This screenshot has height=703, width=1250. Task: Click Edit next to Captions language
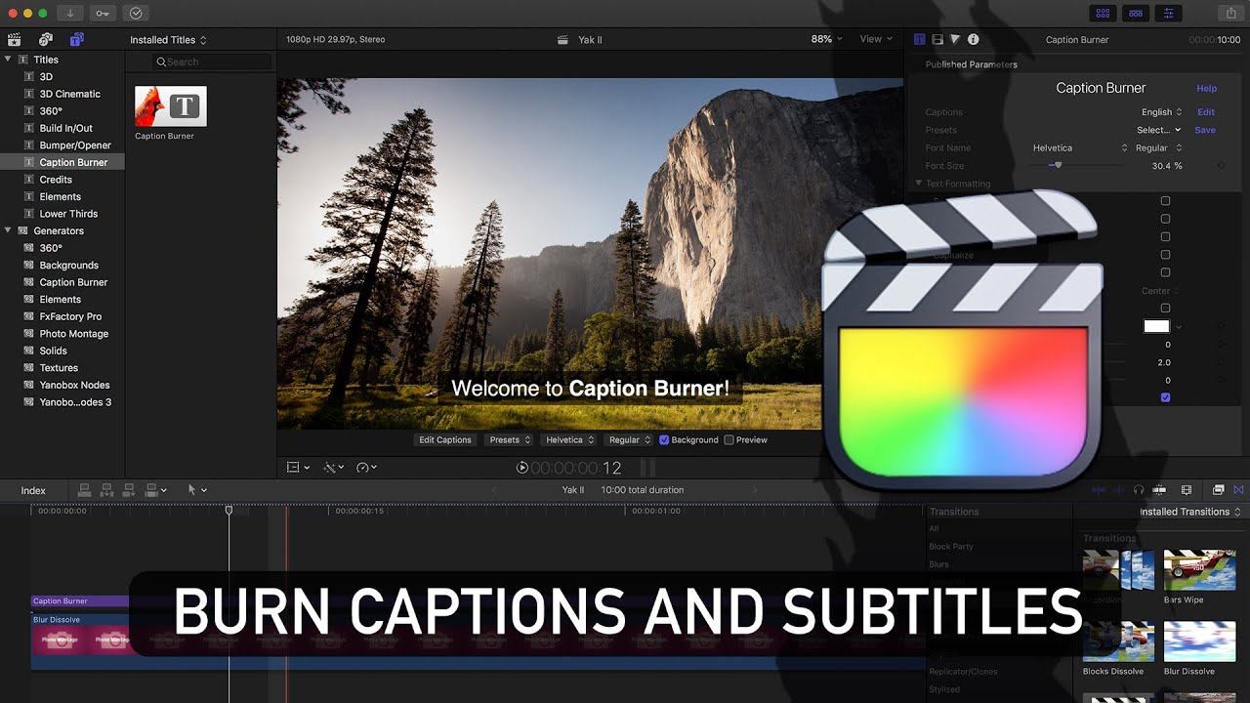click(x=1206, y=112)
